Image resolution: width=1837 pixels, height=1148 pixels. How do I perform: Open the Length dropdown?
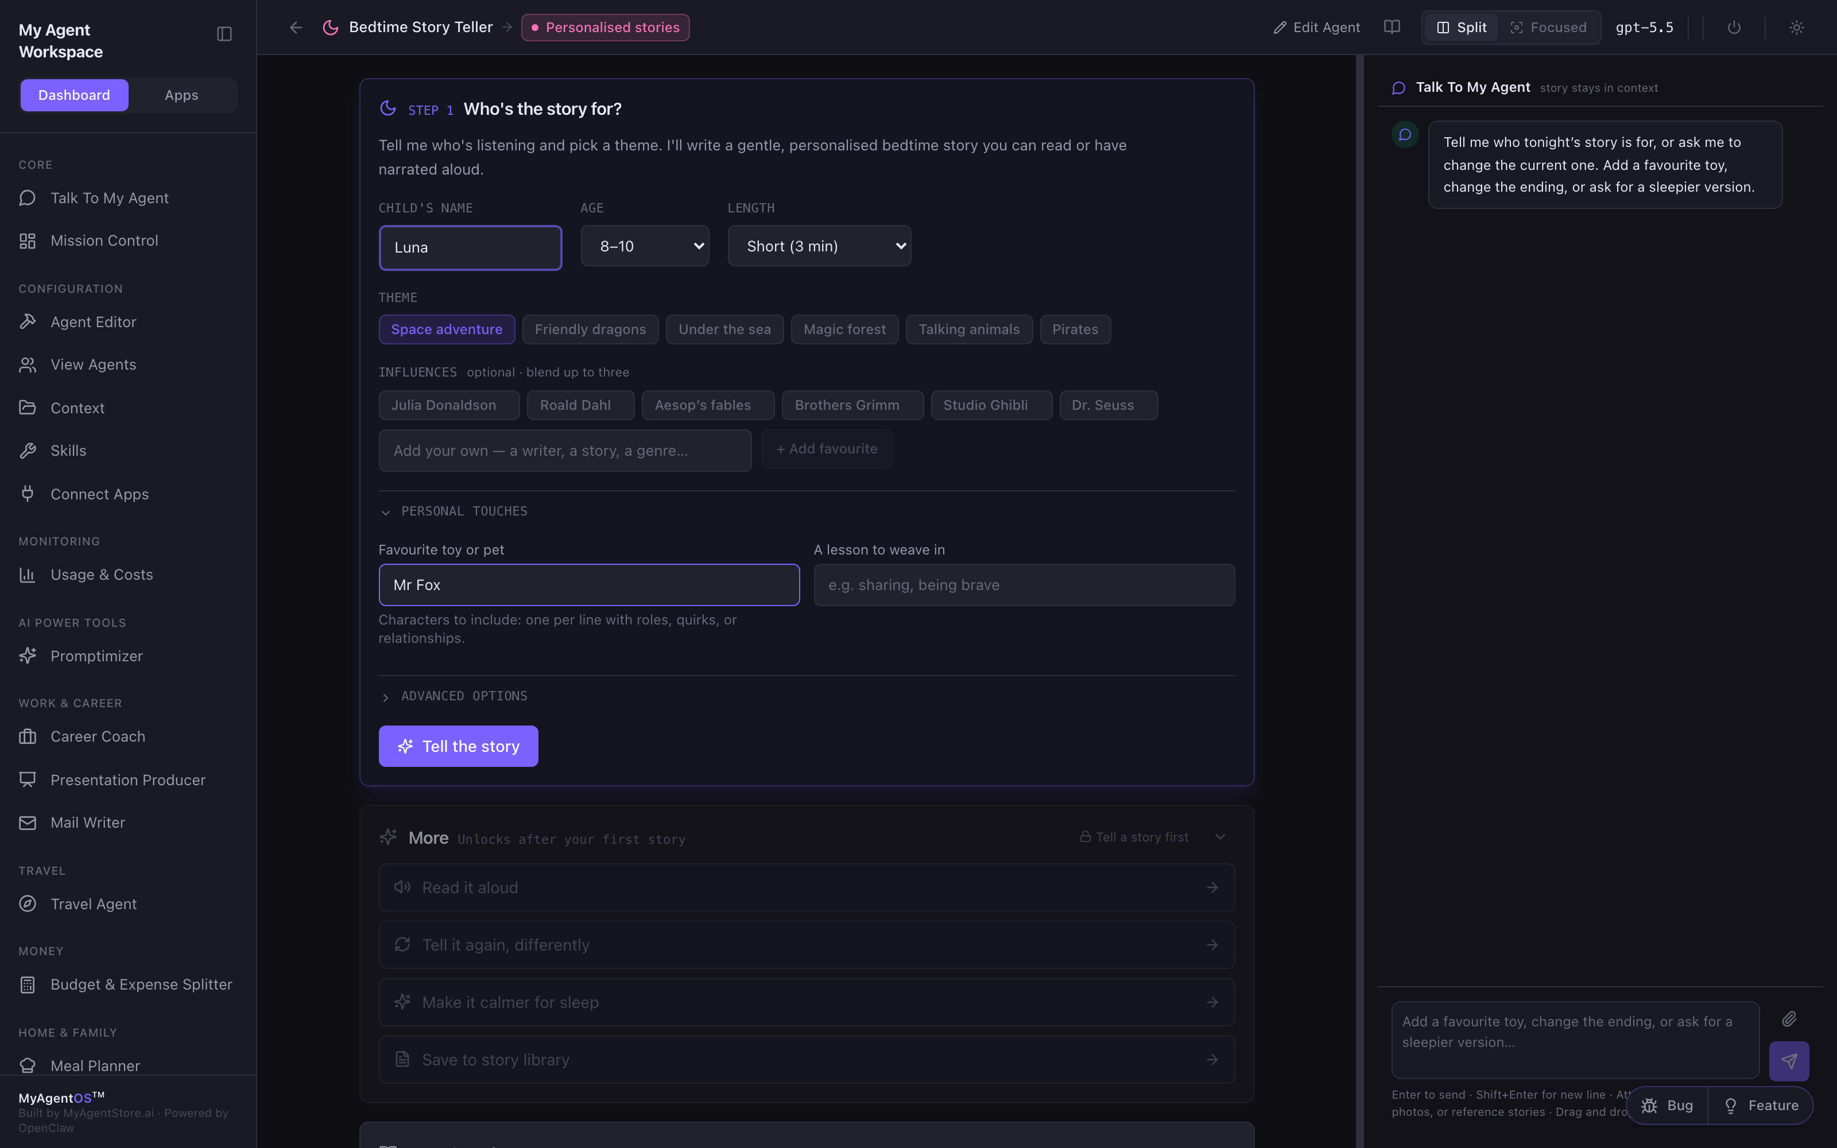819,246
